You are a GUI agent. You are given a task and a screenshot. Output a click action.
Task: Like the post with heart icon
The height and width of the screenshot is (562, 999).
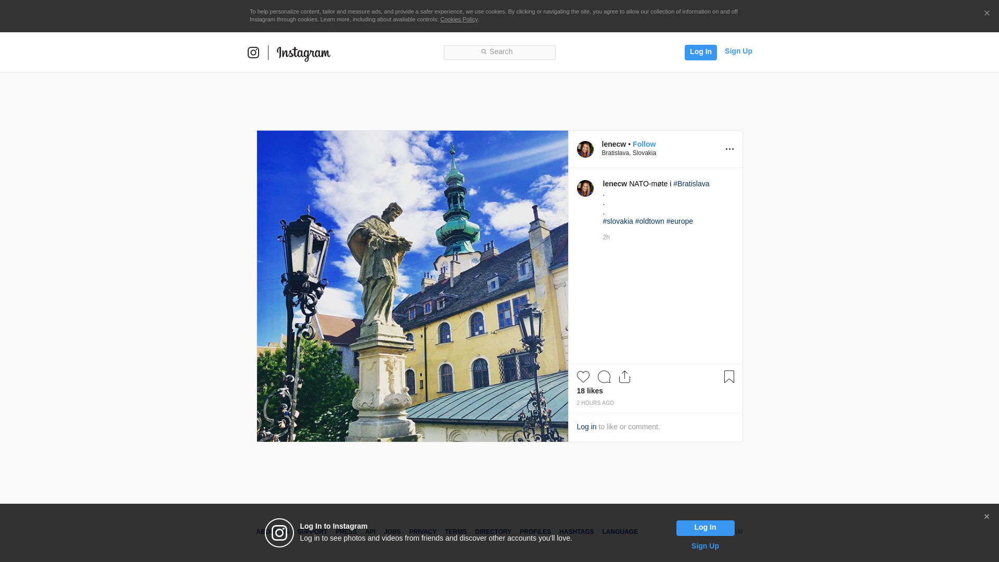point(583,377)
